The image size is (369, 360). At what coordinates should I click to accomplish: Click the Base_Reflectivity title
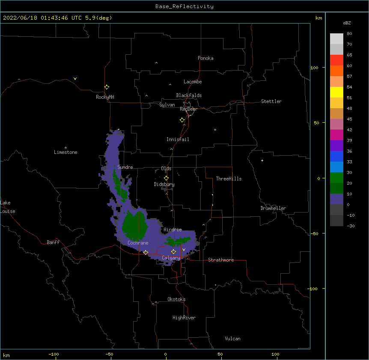coord(184,6)
